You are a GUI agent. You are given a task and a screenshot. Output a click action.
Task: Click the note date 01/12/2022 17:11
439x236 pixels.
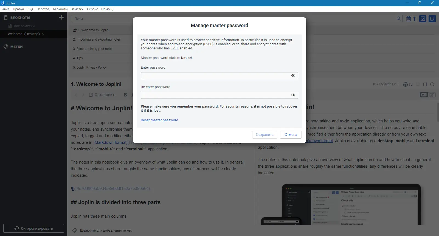[x=386, y=84]
